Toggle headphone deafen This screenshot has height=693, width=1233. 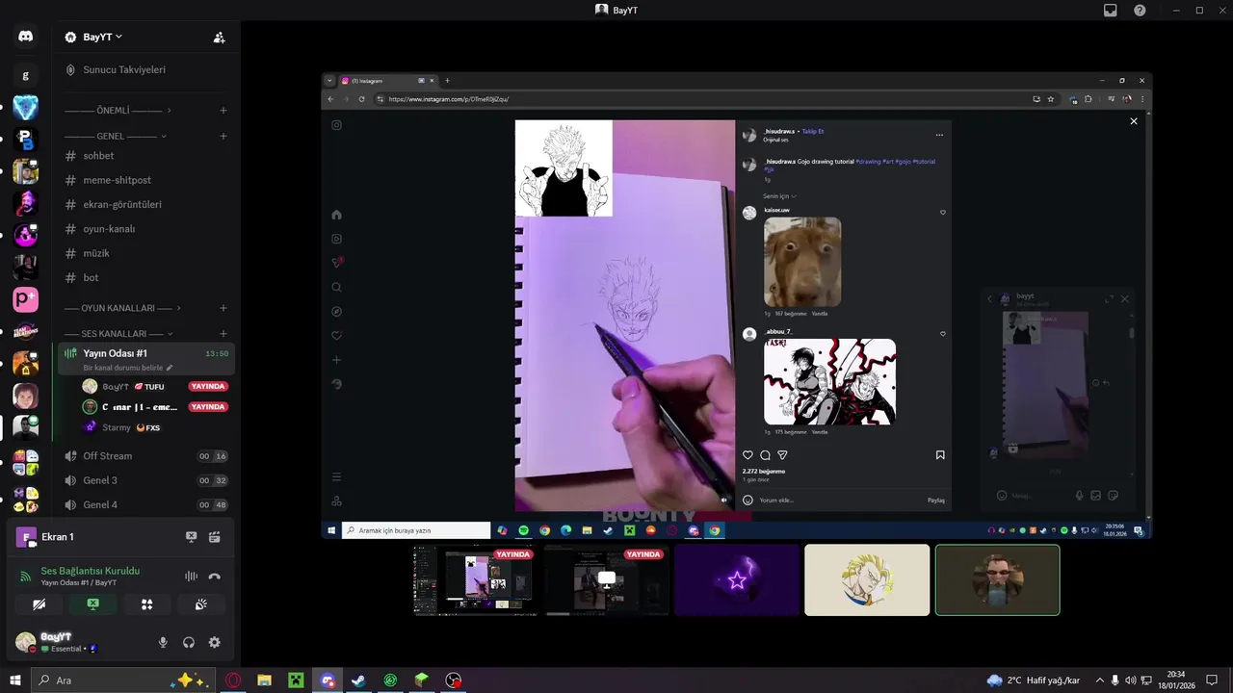pyautogui.click(x=189, y=643)
